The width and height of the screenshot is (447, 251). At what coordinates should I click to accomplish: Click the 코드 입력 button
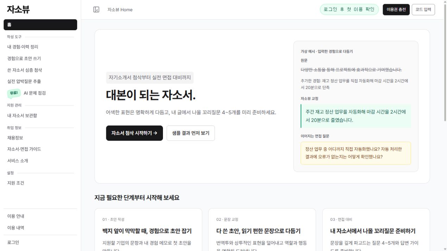tap(423, 9)
